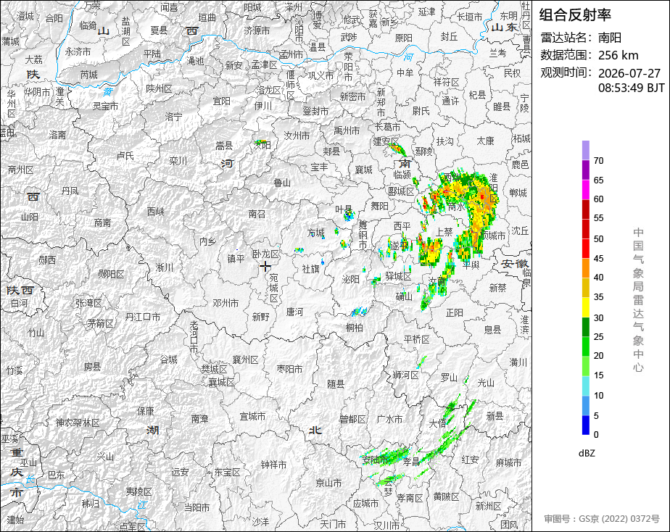Click the observation time 08:53:49 BJT

click(x=631, y=88)
